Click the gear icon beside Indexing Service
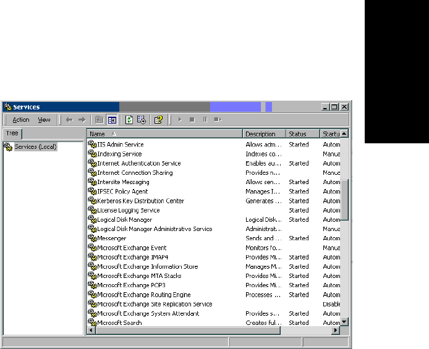 92,153
